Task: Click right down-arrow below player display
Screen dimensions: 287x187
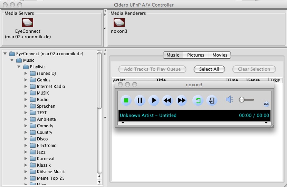Action: [266, 123]
